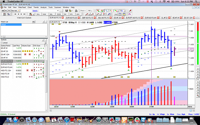Click the save floppy disk icon

coord(67,11)
